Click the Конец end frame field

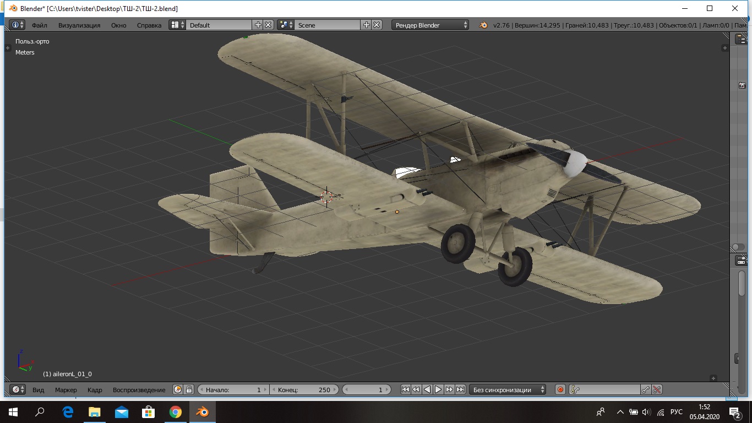tap(304, 390)
